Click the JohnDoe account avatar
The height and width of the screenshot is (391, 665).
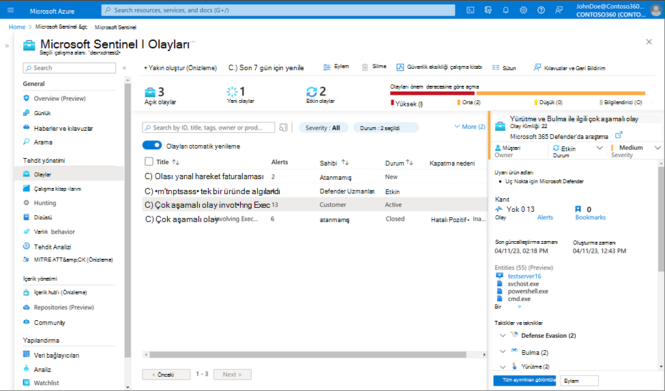[656, 10]
